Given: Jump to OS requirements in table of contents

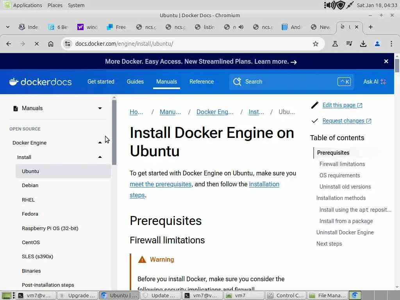Looking at the screenshot, I should [x=339, y=175].
